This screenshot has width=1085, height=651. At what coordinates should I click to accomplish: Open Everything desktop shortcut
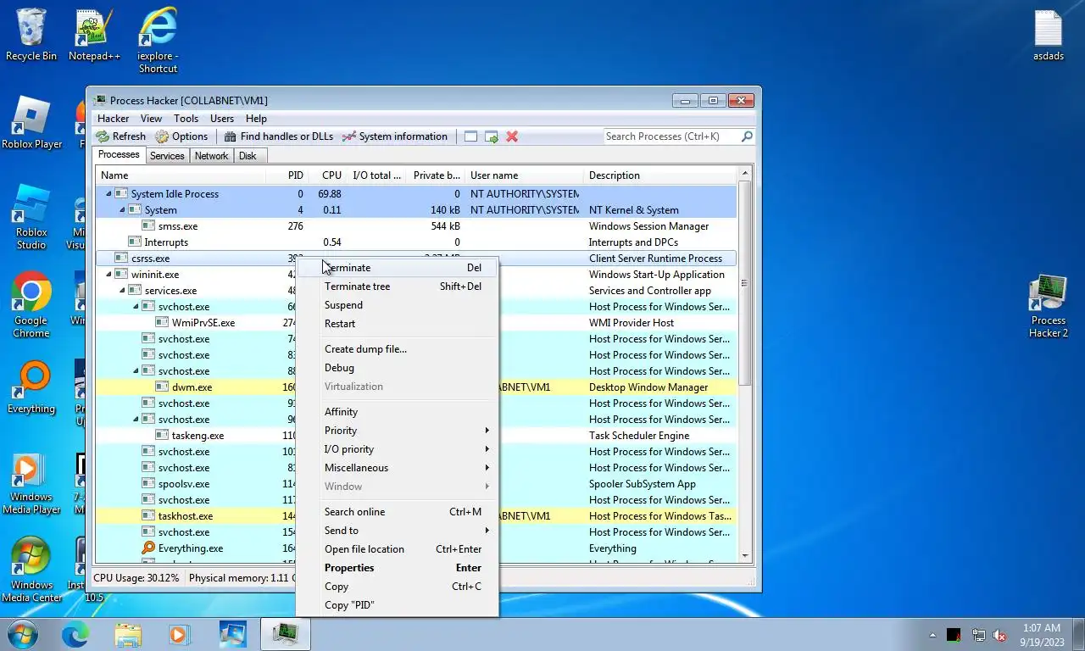click(x=31, y=387)
